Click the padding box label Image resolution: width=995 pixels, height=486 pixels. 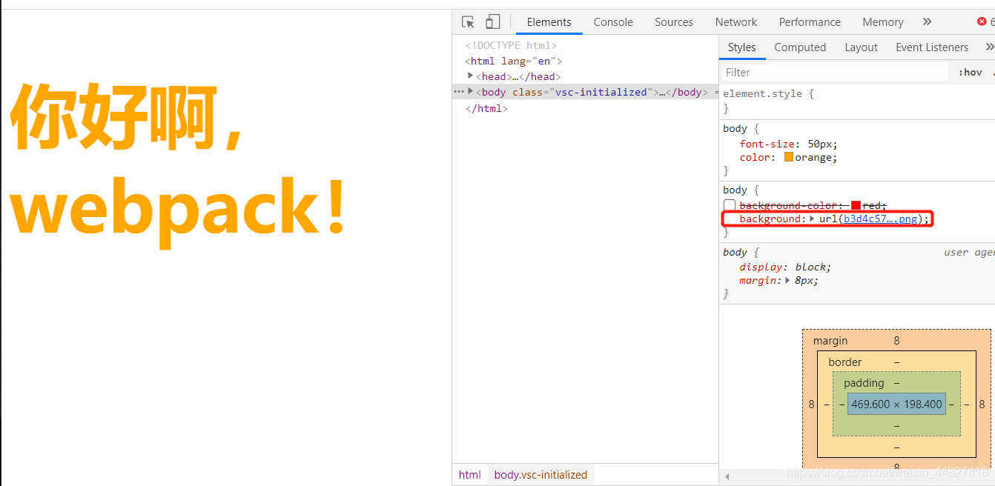pos(864,383)
